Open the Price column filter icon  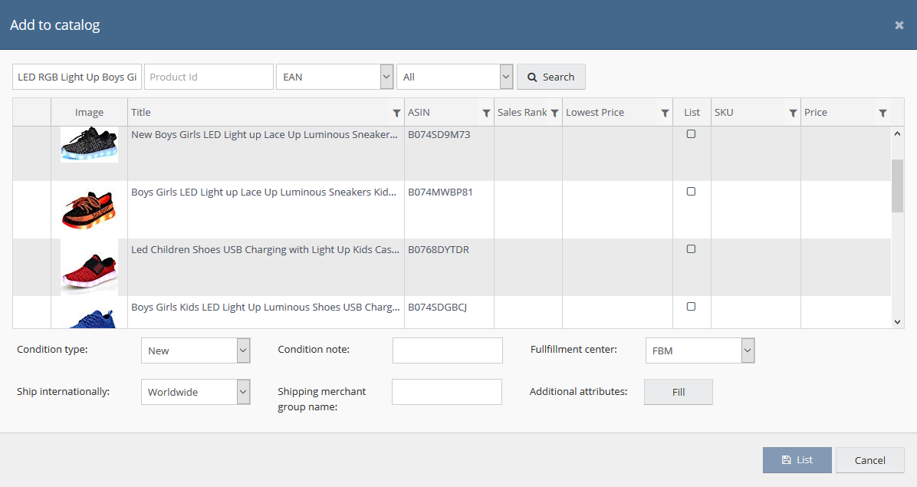(x=882, y=113)
